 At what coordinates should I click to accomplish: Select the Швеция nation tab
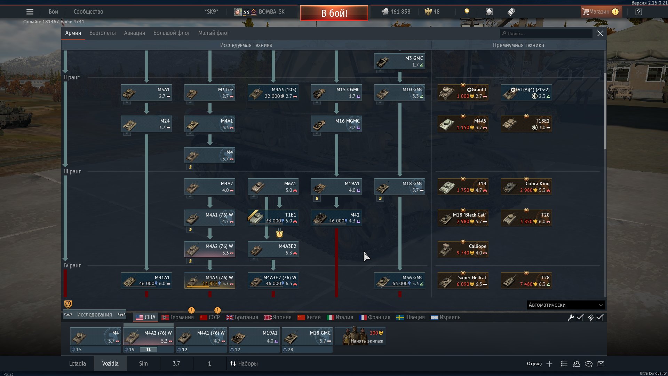tap(411, 318)
